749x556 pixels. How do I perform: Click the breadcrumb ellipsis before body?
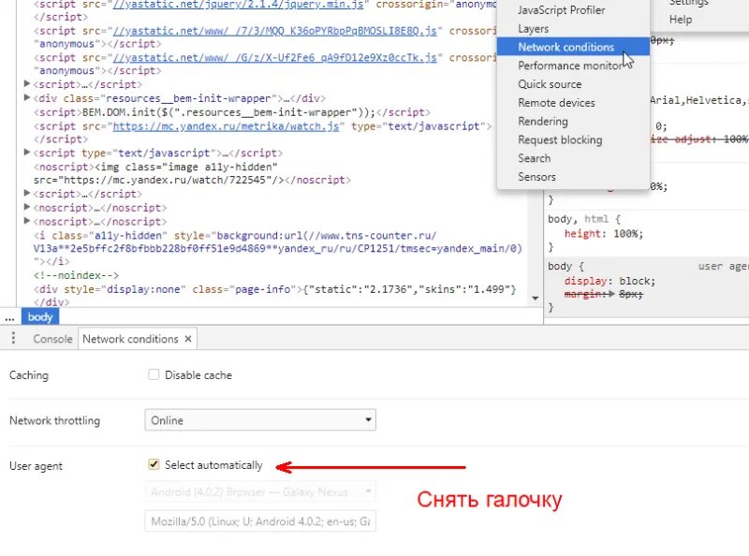pos(9,317)
